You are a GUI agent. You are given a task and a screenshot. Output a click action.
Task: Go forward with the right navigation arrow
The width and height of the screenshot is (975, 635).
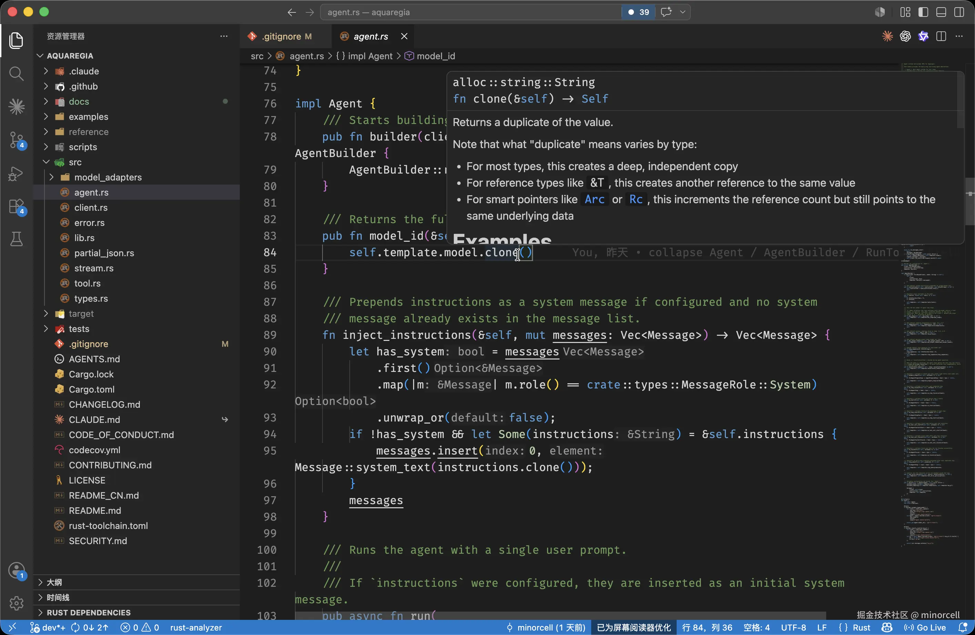[x=310, y=12]
